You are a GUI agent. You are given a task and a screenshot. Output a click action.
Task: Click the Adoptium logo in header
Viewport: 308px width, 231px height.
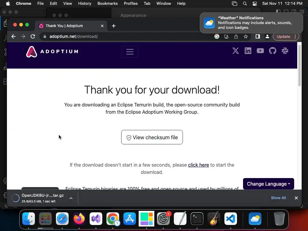(x=52, y=52)
